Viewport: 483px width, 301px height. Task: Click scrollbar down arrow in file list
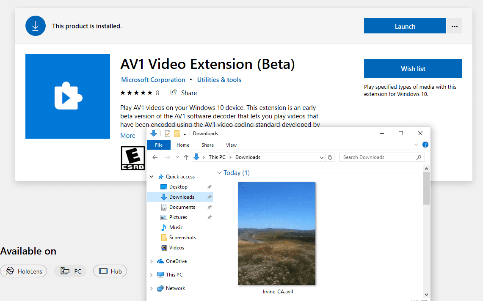[426, 295]
